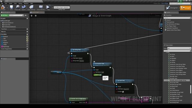Click the Favorites search field

[177, 18]
